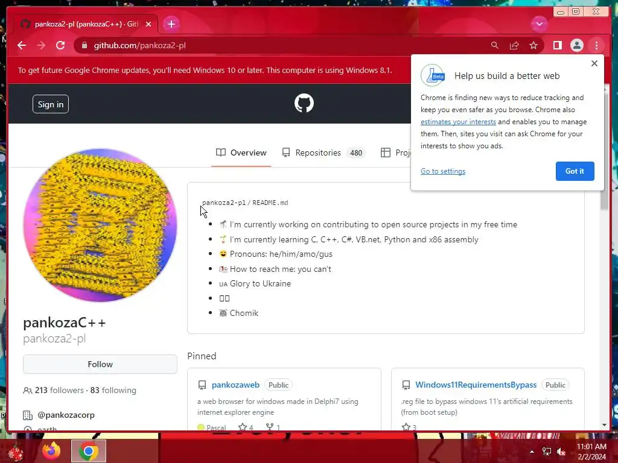The image size is (618, 463).
Task: Open the Repositories 480 tab
Action: pyautogui.click(x=323, y=153)
